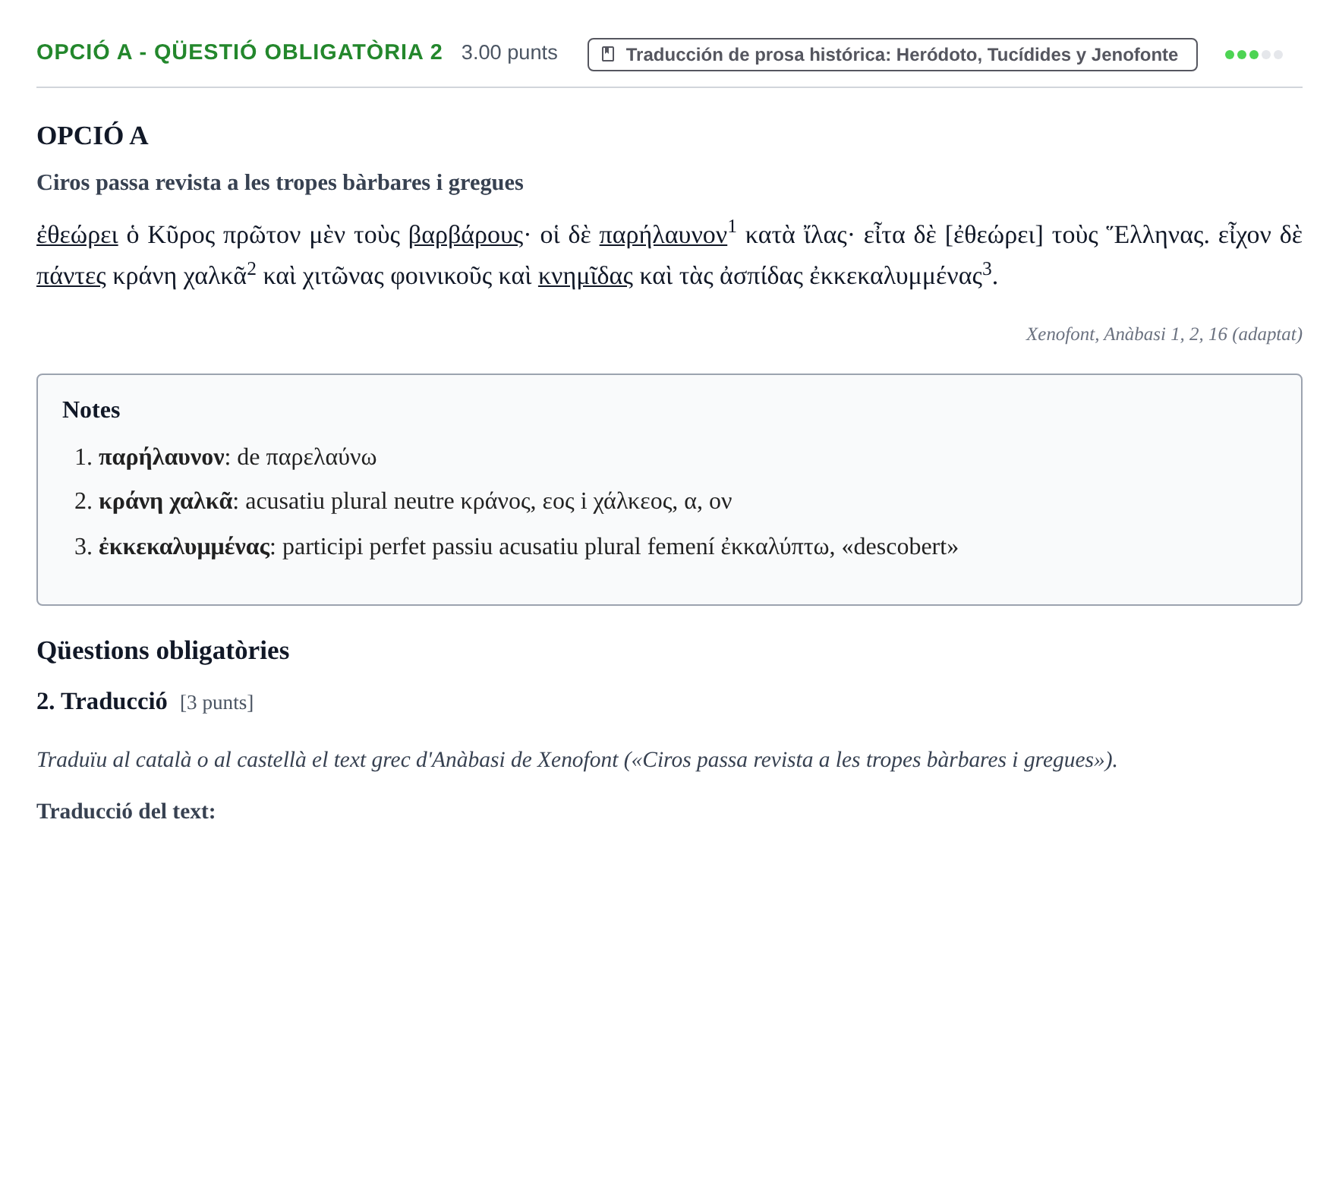Click note 1 about παρήλαυνον
1339x1201 pixels.
point(238,457)
